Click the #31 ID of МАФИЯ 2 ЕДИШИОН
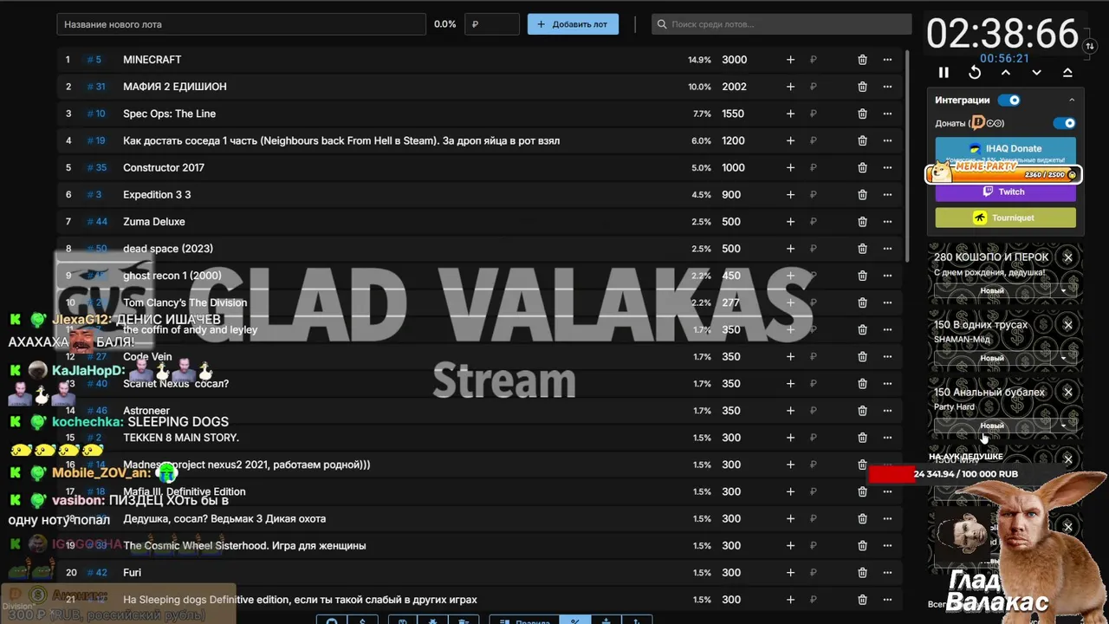 coord(96,87)
